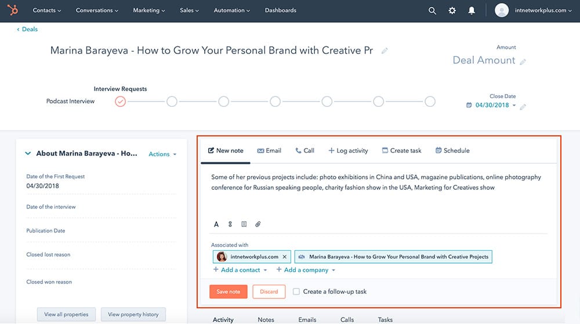Insert snippet icon in note toolbar
This screenshot has height=324, width=580.
click(x=230, y=224)
